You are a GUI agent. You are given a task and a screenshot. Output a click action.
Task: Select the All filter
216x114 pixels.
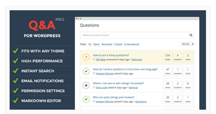(90, 44)
